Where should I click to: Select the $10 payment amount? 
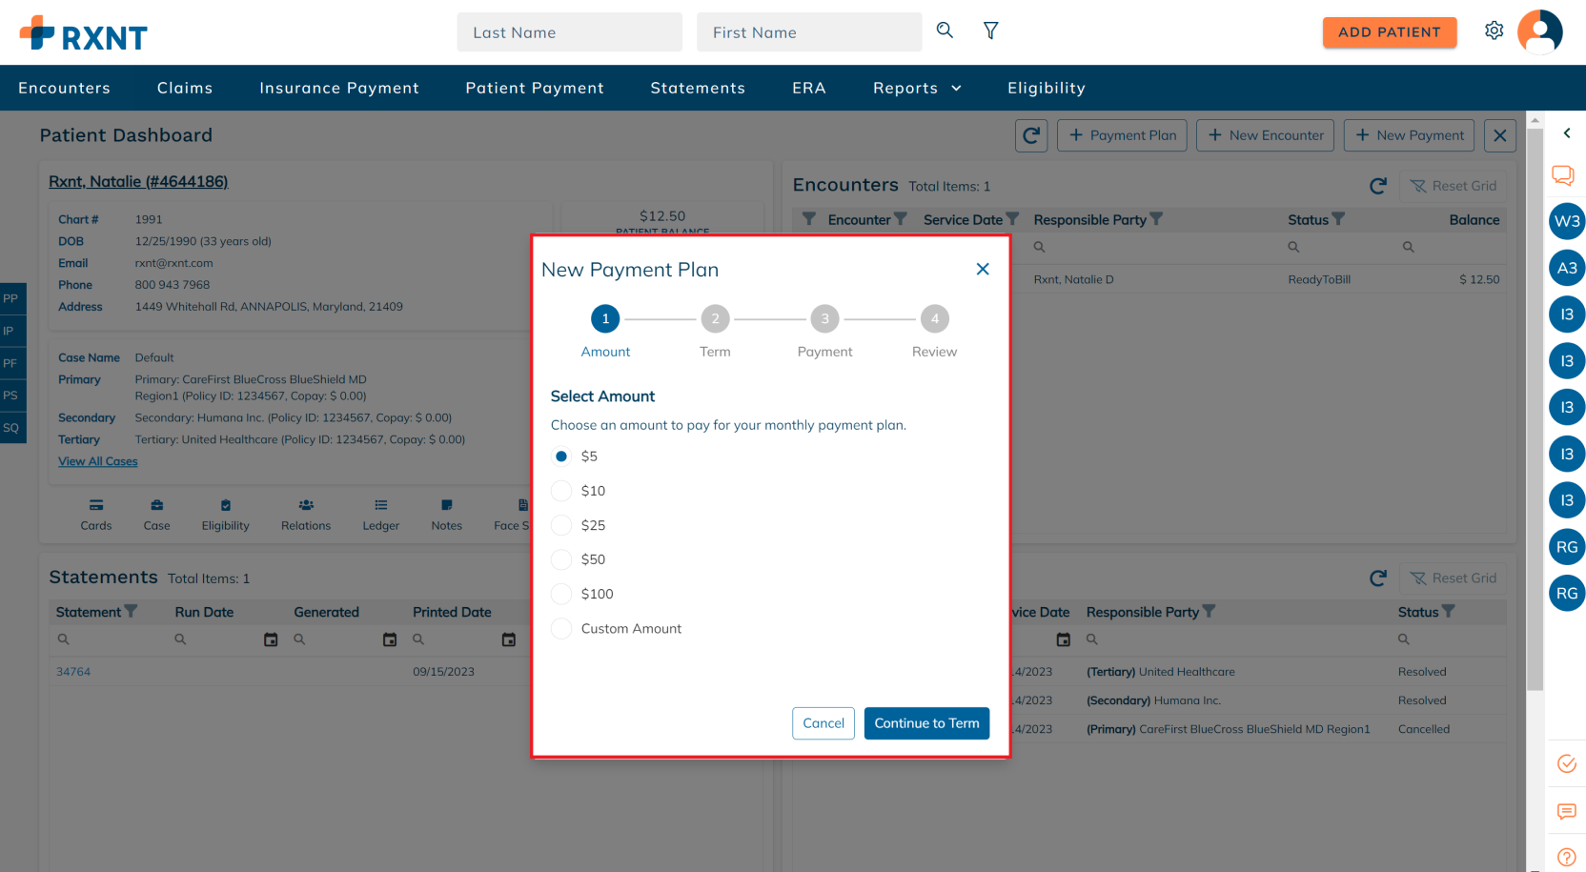tap(562, 491)
